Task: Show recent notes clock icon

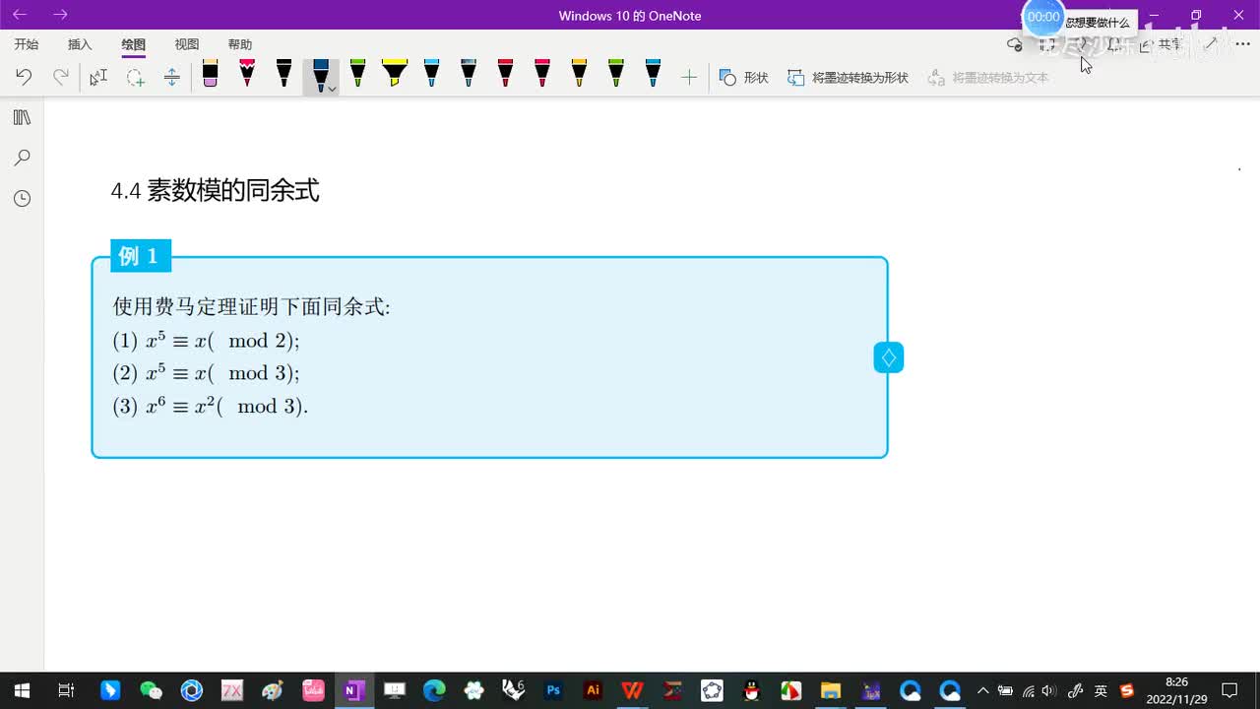Action: coord(22,199)
